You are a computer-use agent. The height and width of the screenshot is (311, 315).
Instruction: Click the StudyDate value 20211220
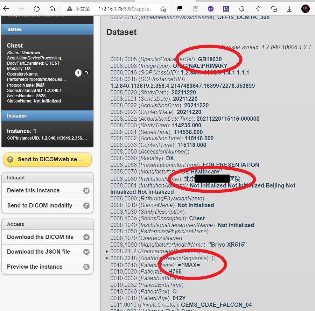click(183, 93)
